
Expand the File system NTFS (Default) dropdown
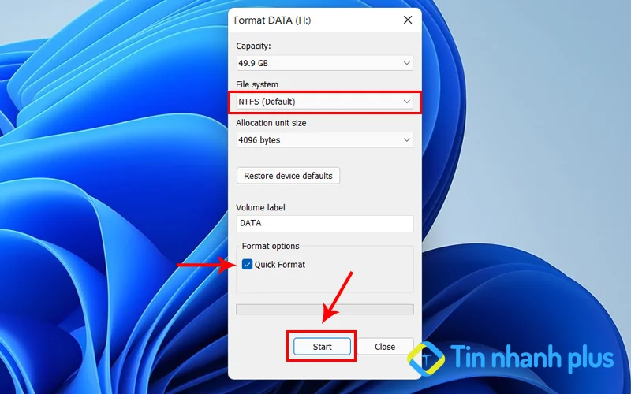[324, 102]
